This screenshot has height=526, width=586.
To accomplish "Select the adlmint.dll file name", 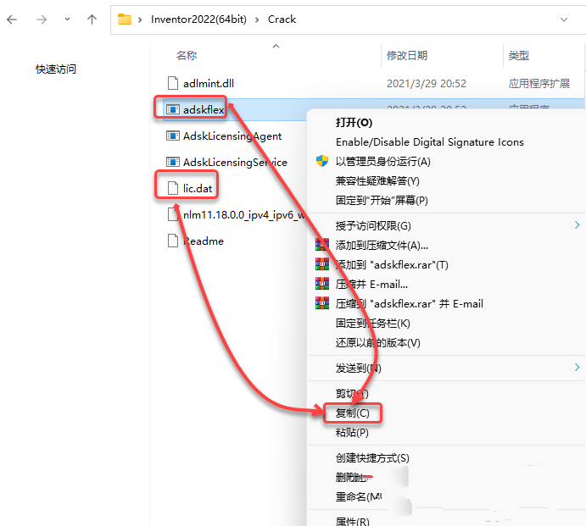I will tap(209, 83).
